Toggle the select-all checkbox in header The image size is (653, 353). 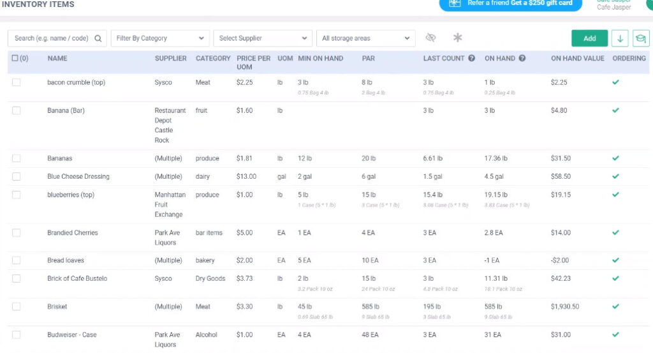click(15, 58)
